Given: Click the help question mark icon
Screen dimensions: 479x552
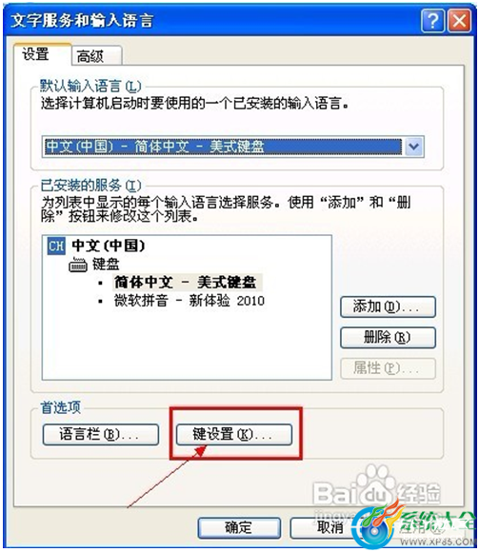Looking at the screenshot, I should (432, 21).
